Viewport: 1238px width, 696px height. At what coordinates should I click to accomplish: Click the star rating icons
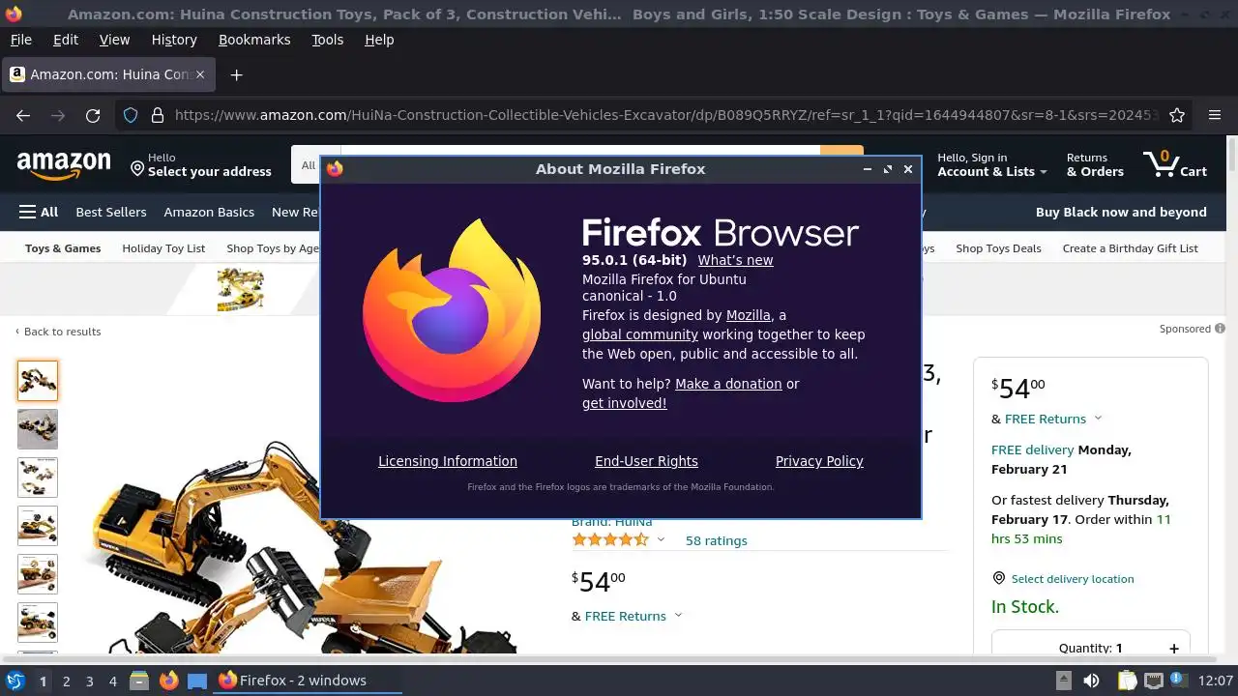coord(610,539)
